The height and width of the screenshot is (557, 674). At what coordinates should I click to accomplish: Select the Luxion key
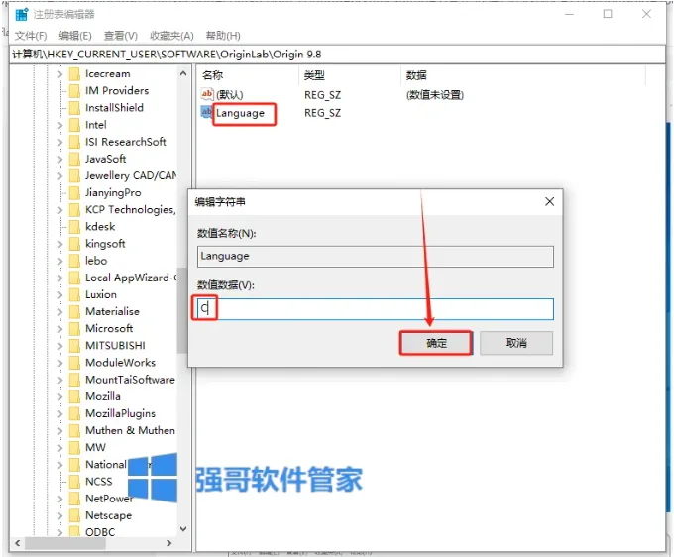[101, 294]
